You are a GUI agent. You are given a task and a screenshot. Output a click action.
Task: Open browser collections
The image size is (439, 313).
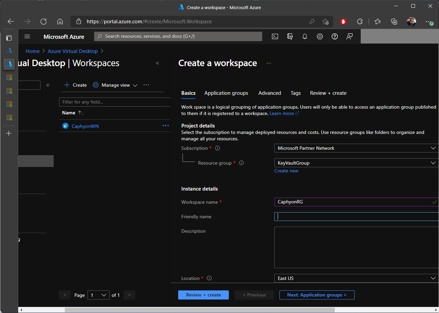pyautogui.click(x=394, y=22)
